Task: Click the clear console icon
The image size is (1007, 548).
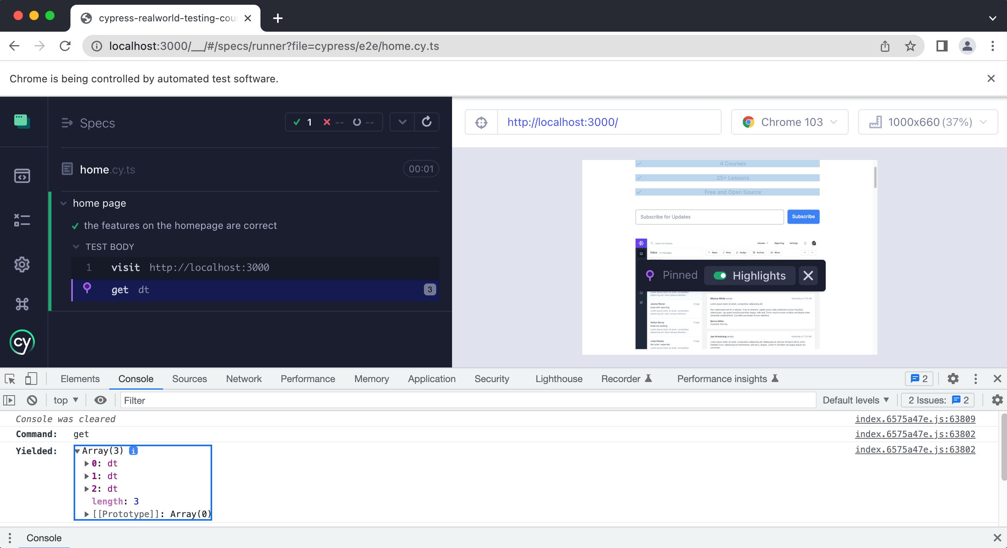Action: [32, 400]
